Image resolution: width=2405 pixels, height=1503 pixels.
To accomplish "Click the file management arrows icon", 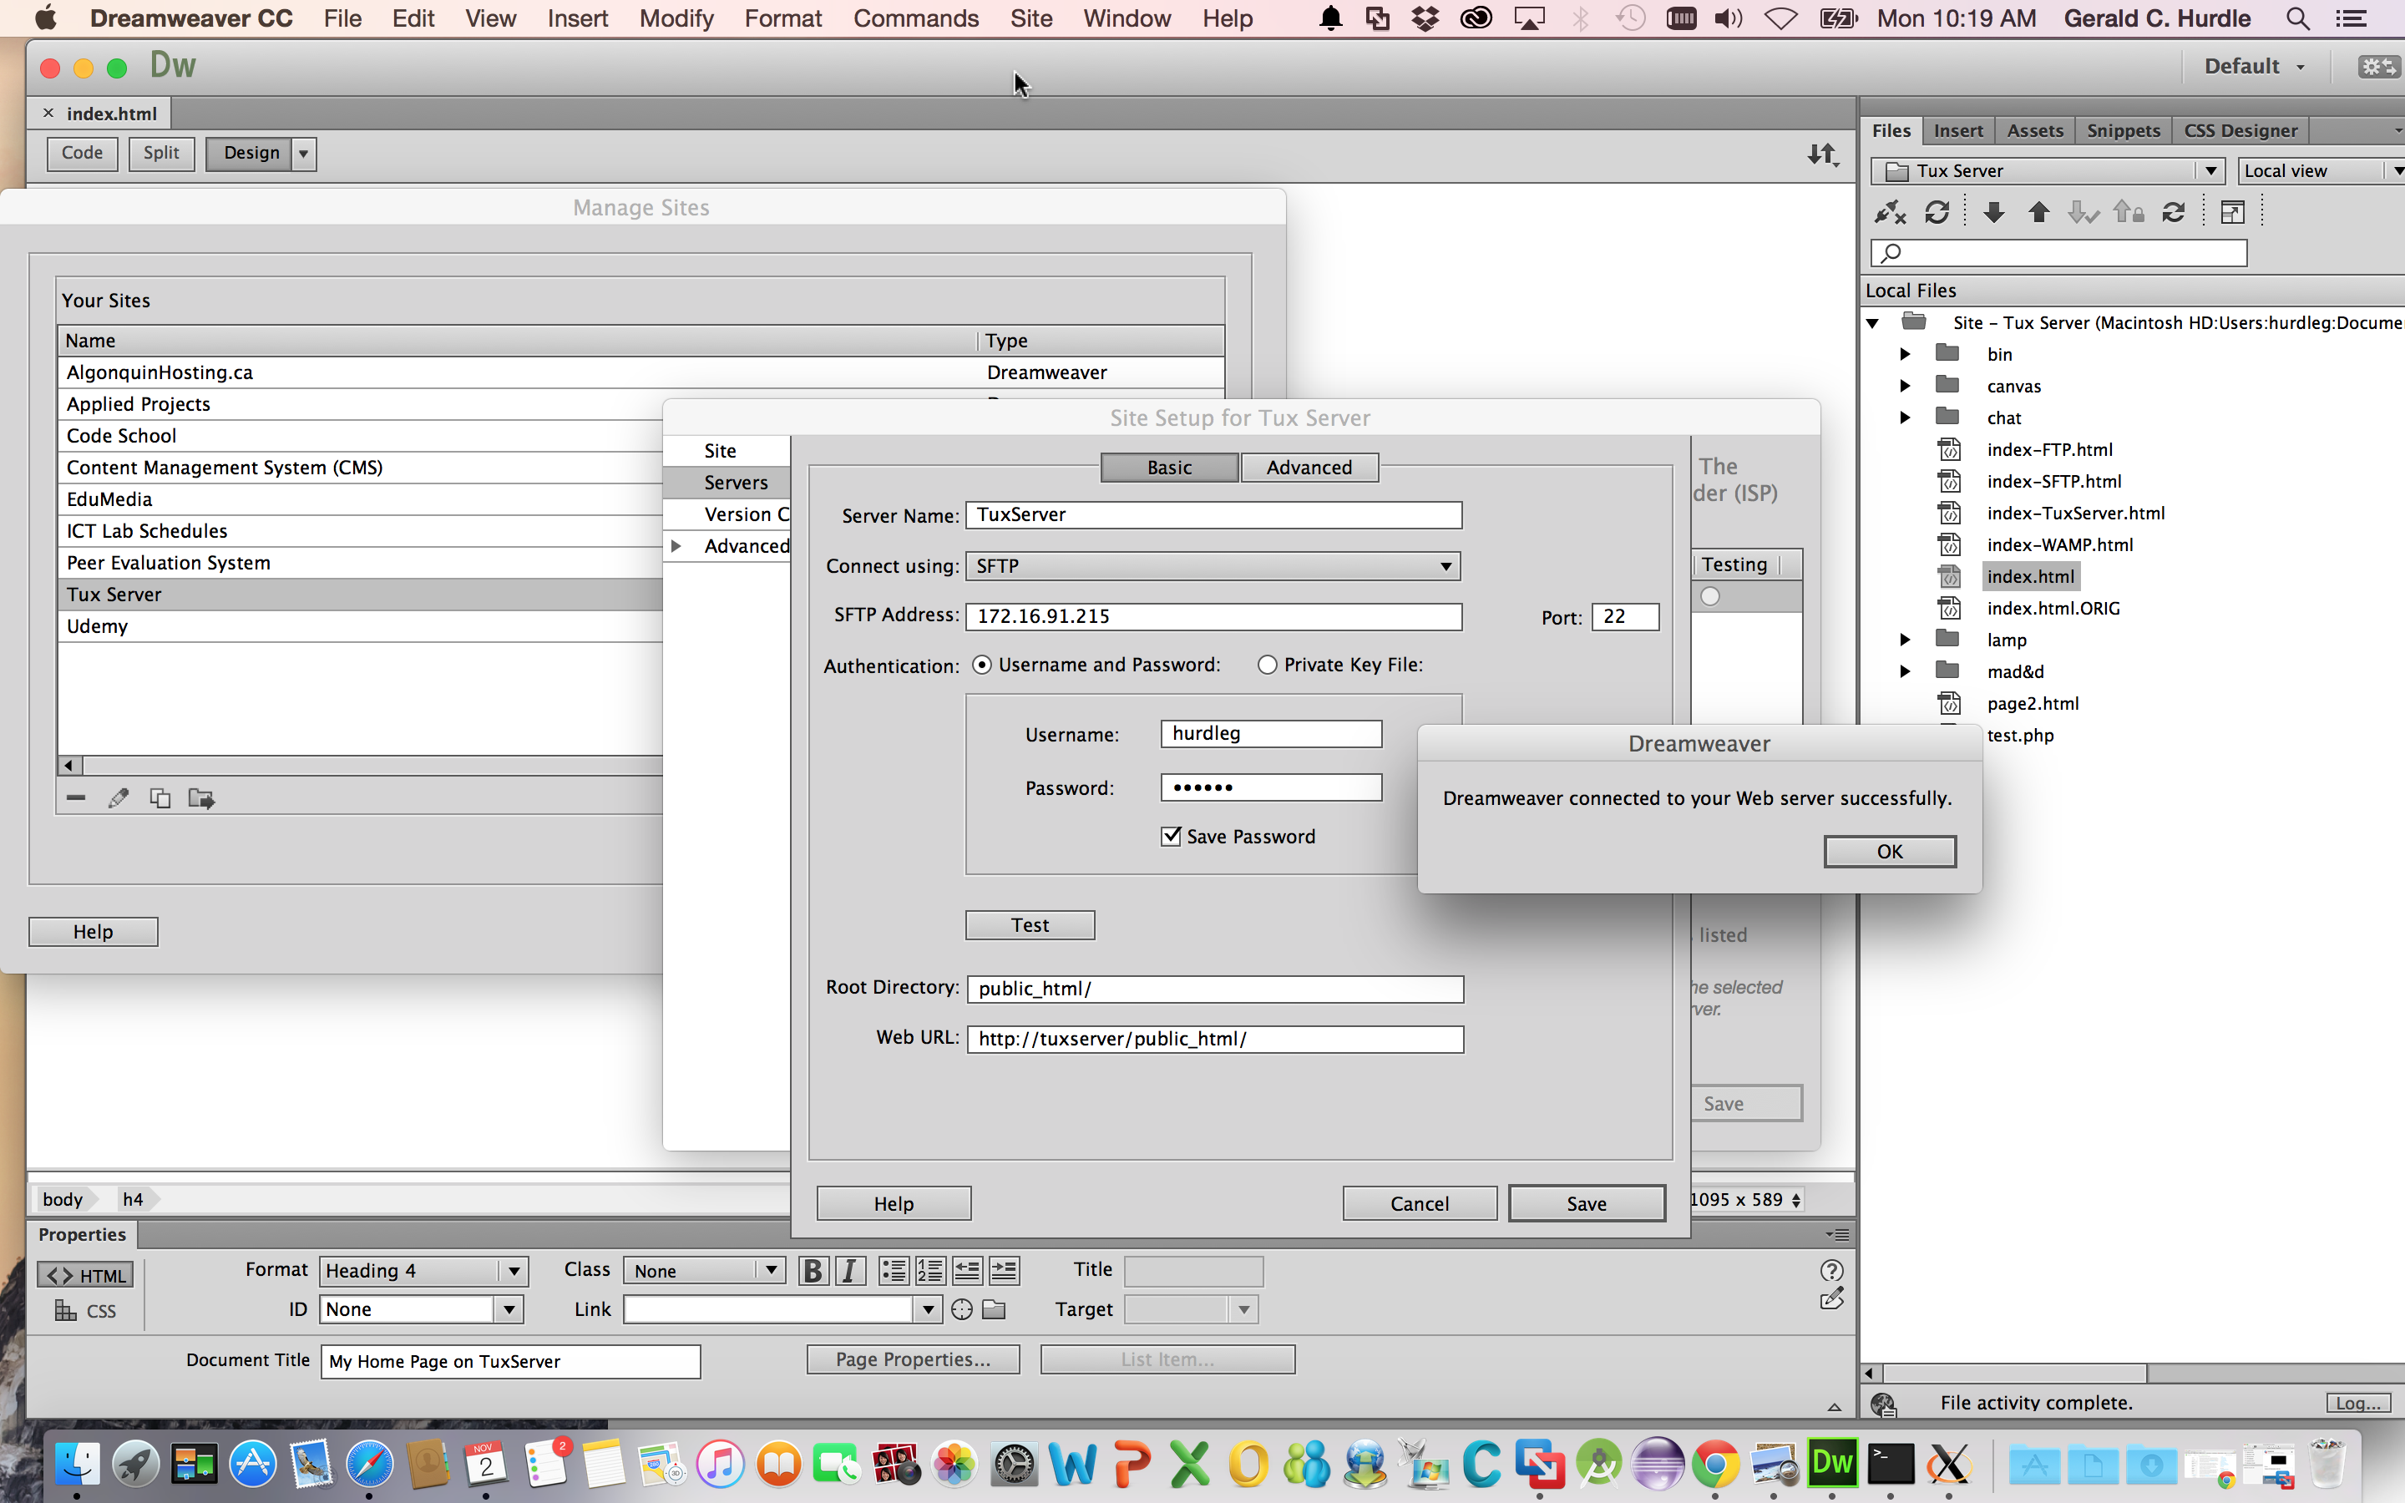I will [1823, 154].
